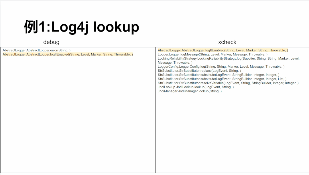309x175 pixels.
Task: Click the JndiManager.lookup(String, ) line
Action: point(190,91)
